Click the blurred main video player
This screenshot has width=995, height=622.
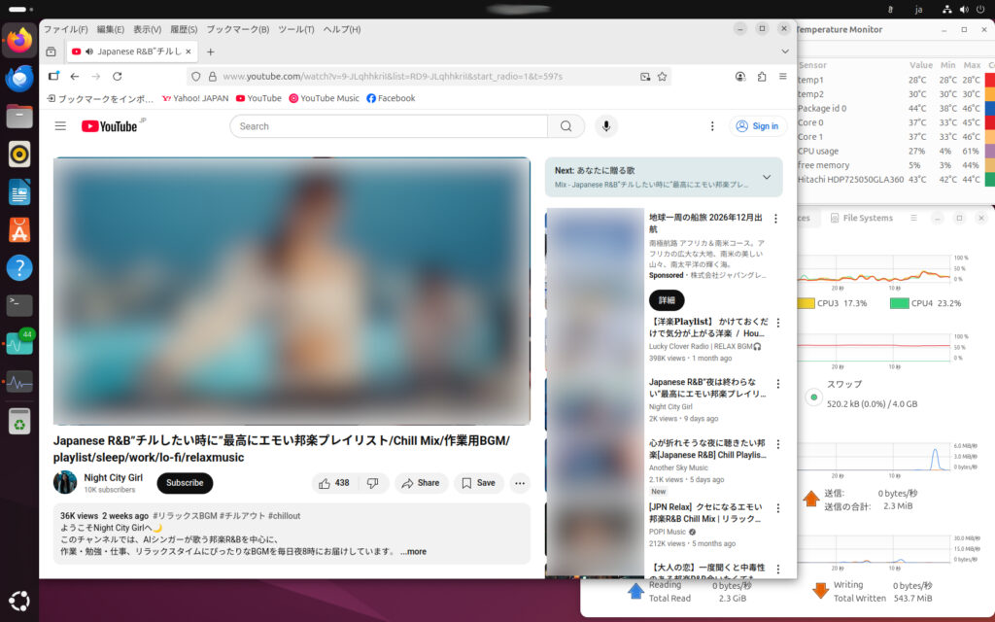pos(292,291)
